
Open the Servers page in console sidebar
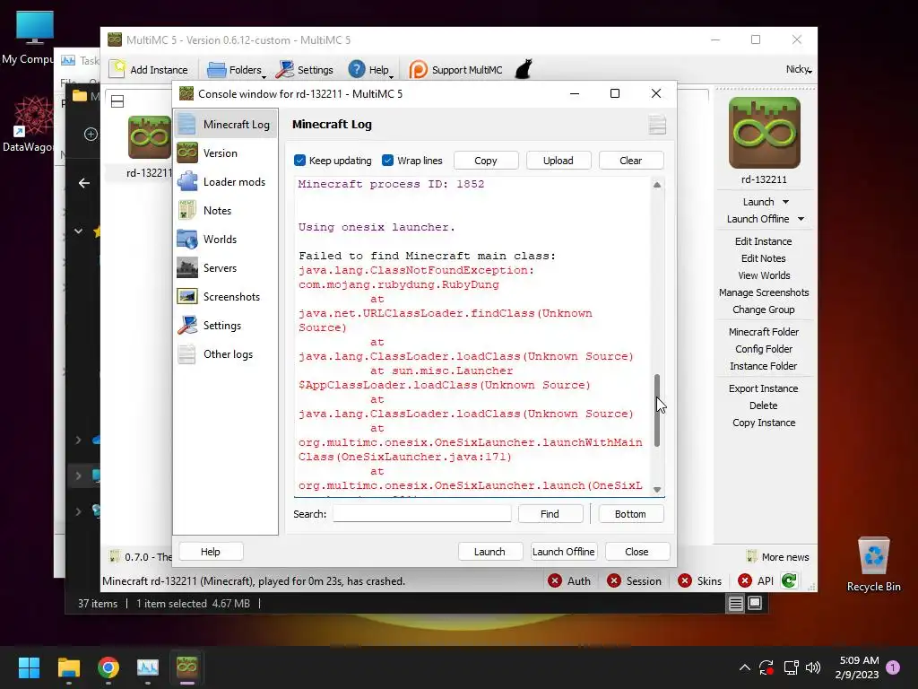225,267
